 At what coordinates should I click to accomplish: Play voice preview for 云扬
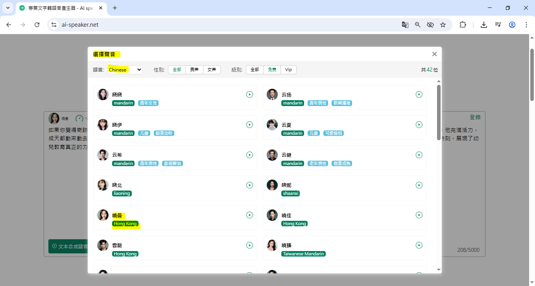click(419, 94)
